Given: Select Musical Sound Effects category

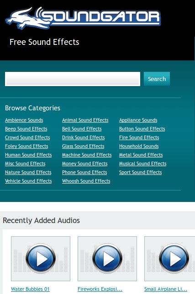Looking at the screenshot, I should [142, 163].
